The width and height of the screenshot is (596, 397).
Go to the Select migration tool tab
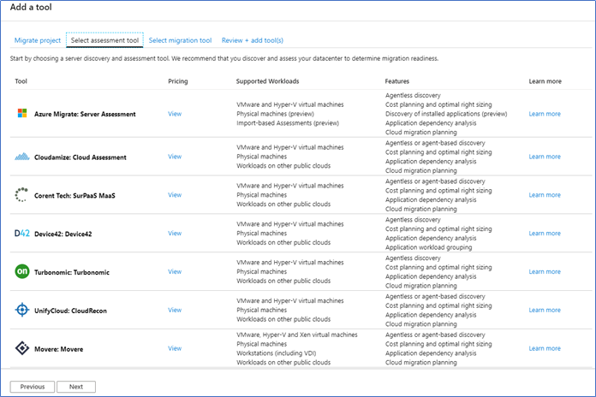(x=180, y=40)
